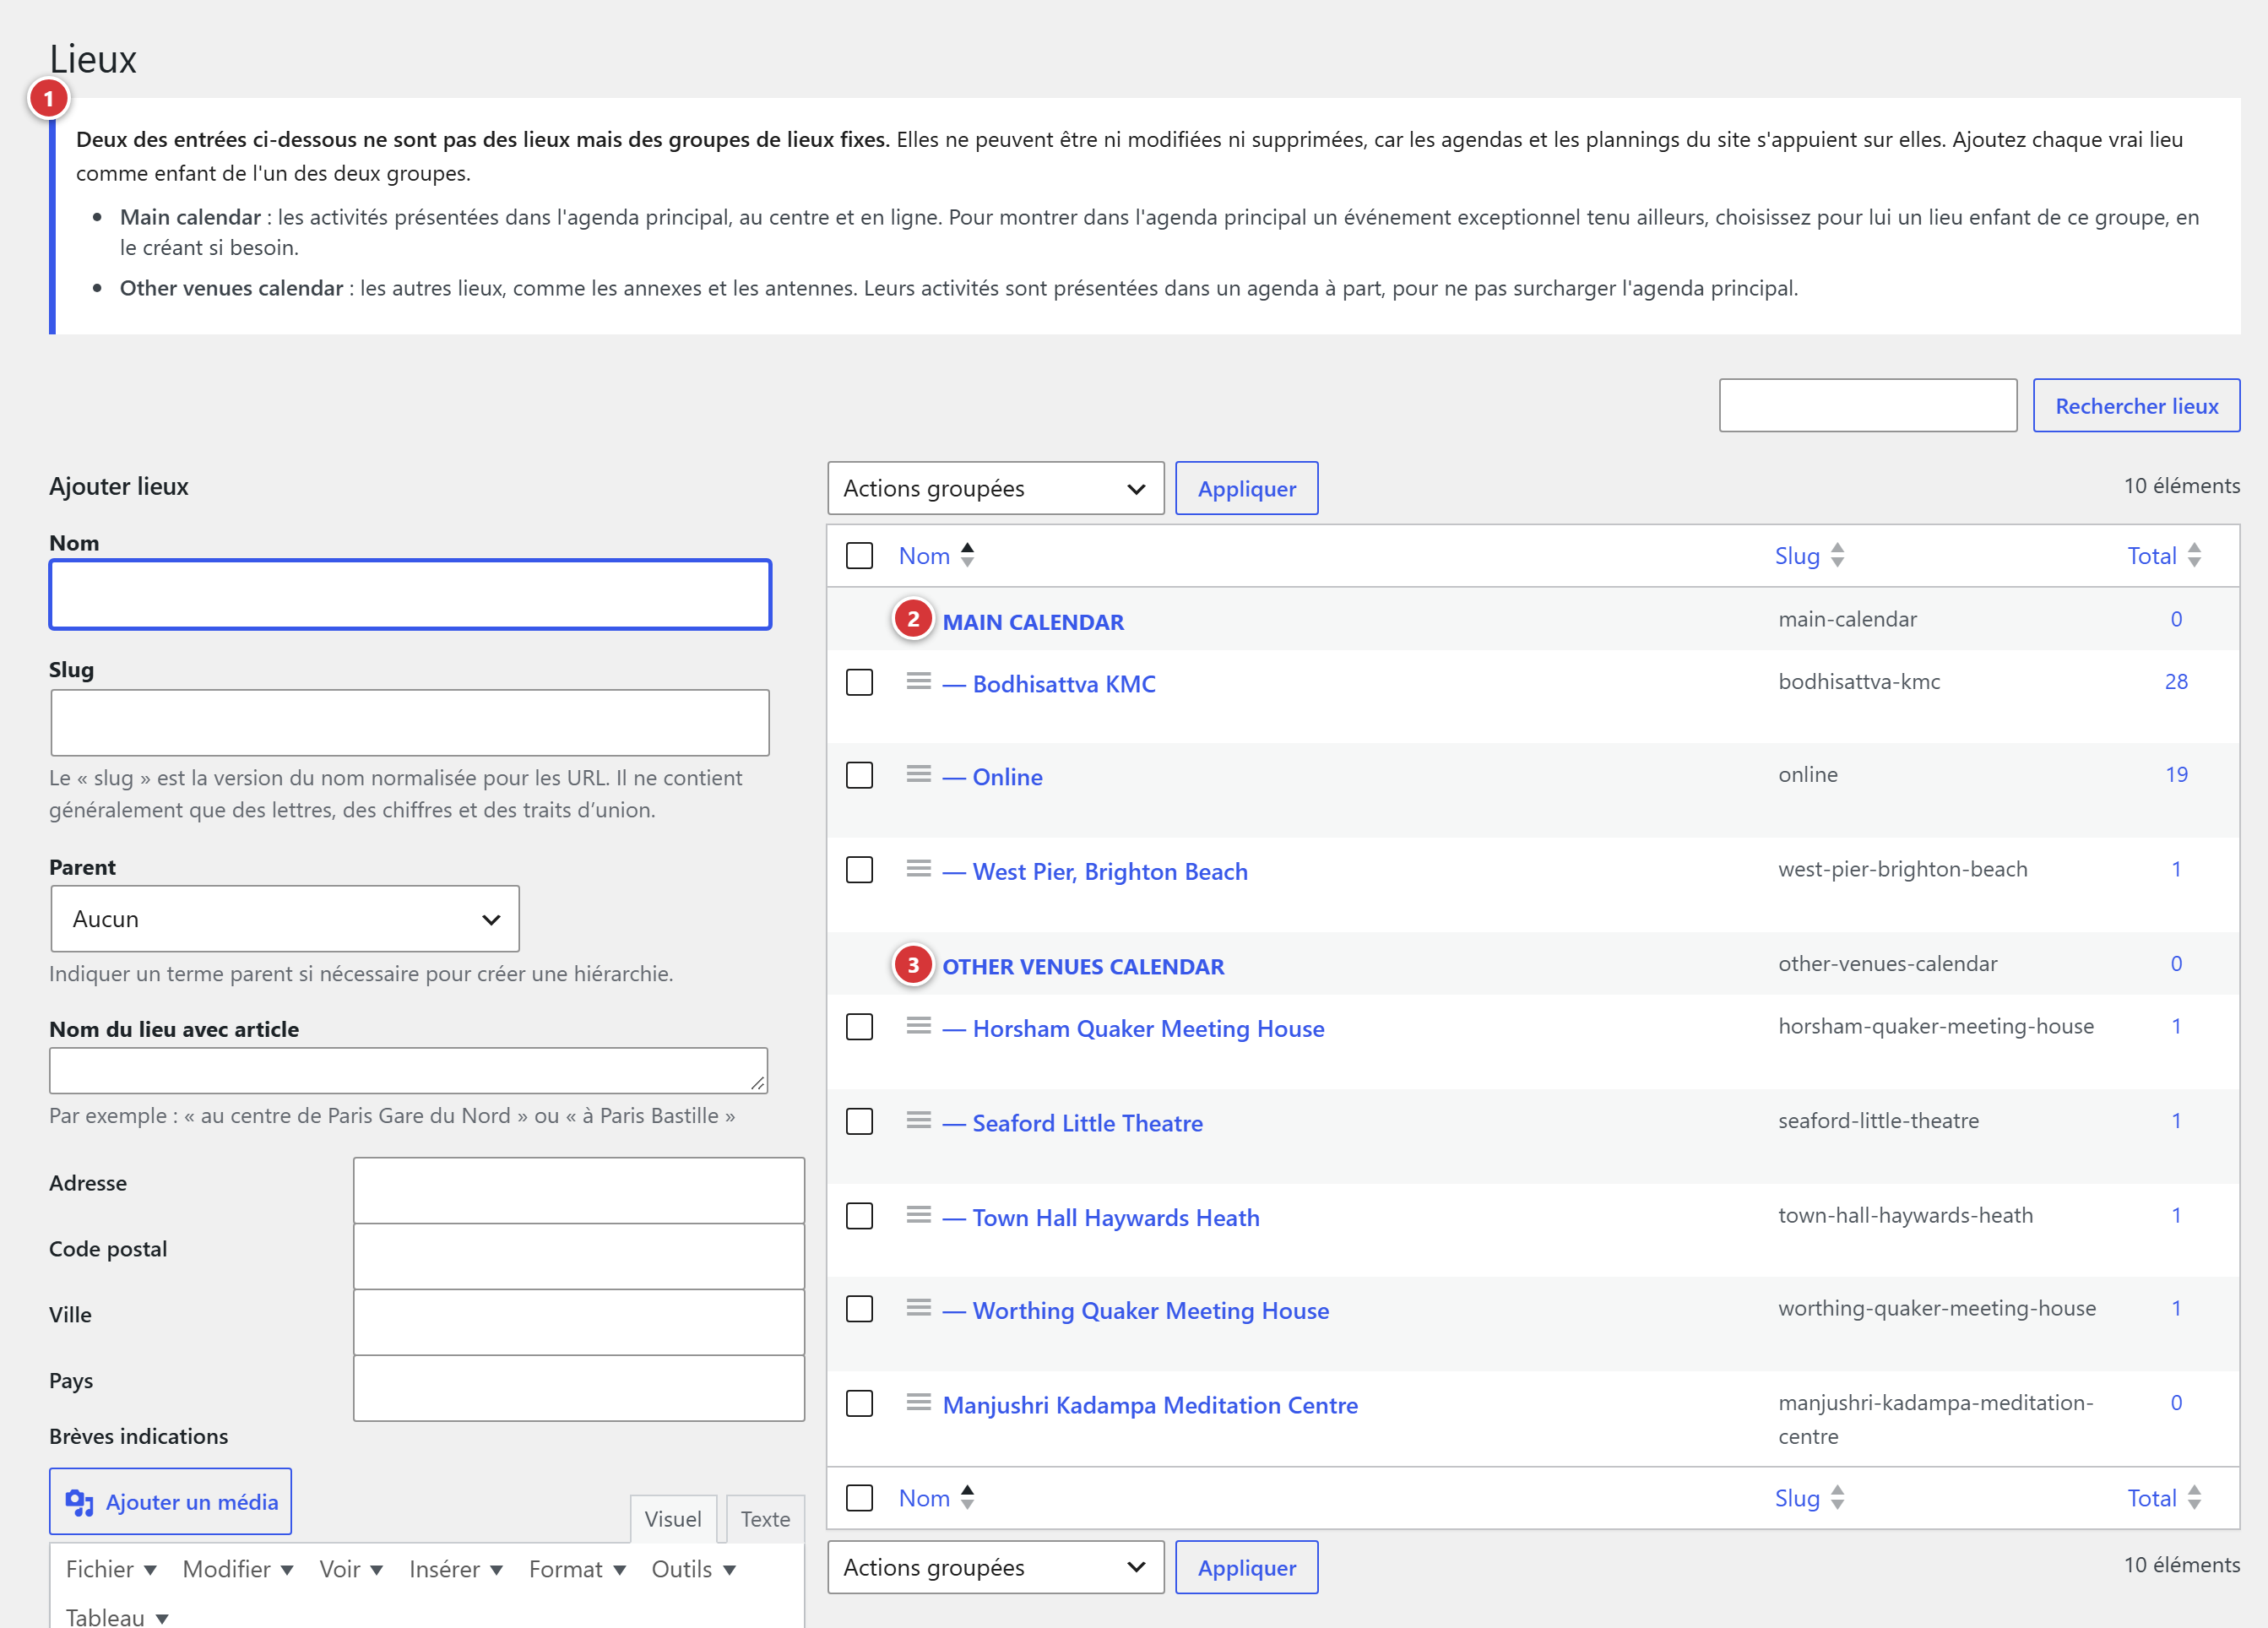Expand the Fichier editor menu
This screenshot has width=2268, height=1628.
pyautogui.click(x=111, y=1569)
